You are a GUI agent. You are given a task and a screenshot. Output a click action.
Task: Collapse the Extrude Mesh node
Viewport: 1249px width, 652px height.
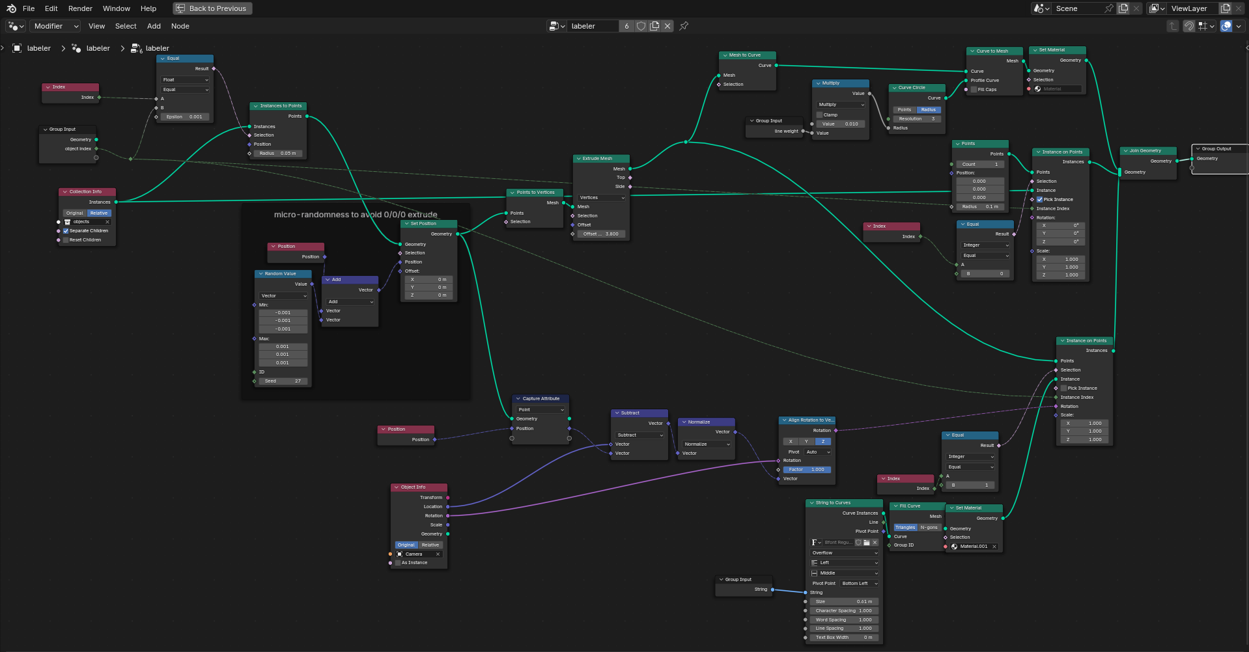(x=578, y=159)
